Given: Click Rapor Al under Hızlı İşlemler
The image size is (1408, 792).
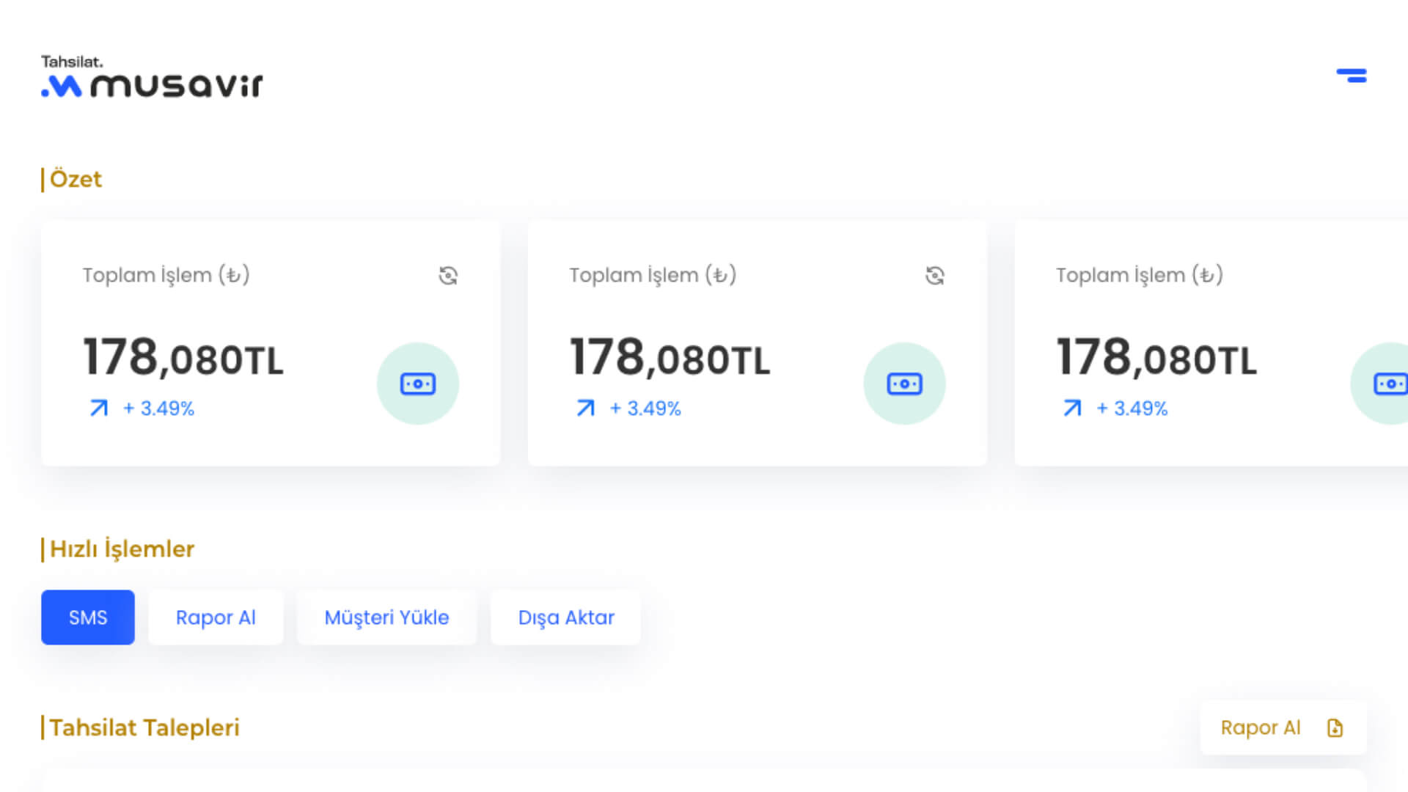Looking at the screenshot, I should 216,617.
